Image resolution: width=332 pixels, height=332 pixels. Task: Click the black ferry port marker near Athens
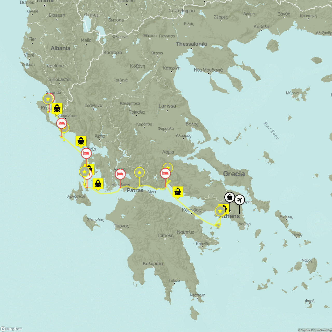(x=230, y=197)
